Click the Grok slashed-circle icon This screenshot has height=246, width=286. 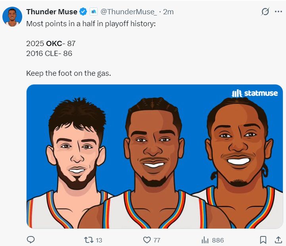click(x=265, y=12)
